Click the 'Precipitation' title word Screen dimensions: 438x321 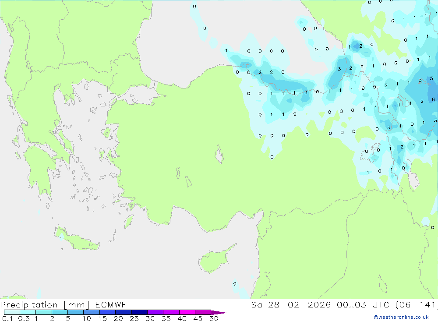pos(29,305)
